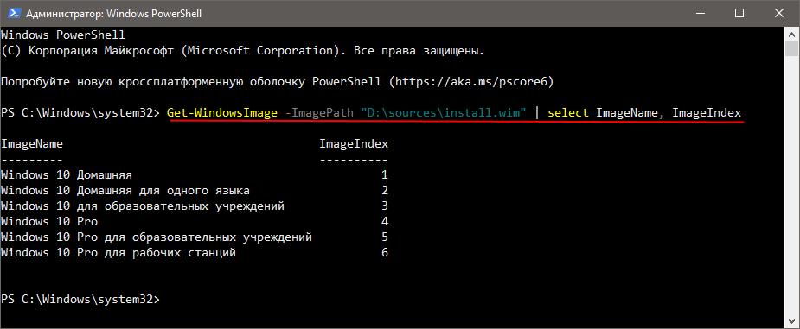Click the Windows 10 Pro row
Screen dimensions: 800x329
click(x=195, y=222)
